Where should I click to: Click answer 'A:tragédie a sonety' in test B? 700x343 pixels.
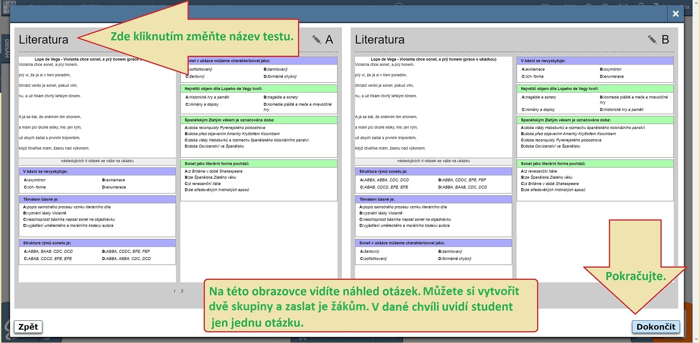coord(540,97)
